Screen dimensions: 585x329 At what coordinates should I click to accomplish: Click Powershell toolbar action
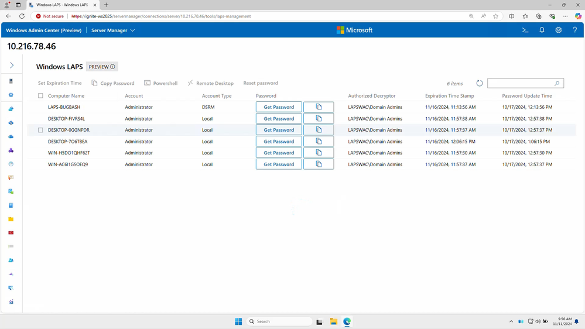click(x=161, y=83)
